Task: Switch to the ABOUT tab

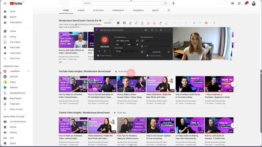Action: pyautogui.click(x=156, y=10)
